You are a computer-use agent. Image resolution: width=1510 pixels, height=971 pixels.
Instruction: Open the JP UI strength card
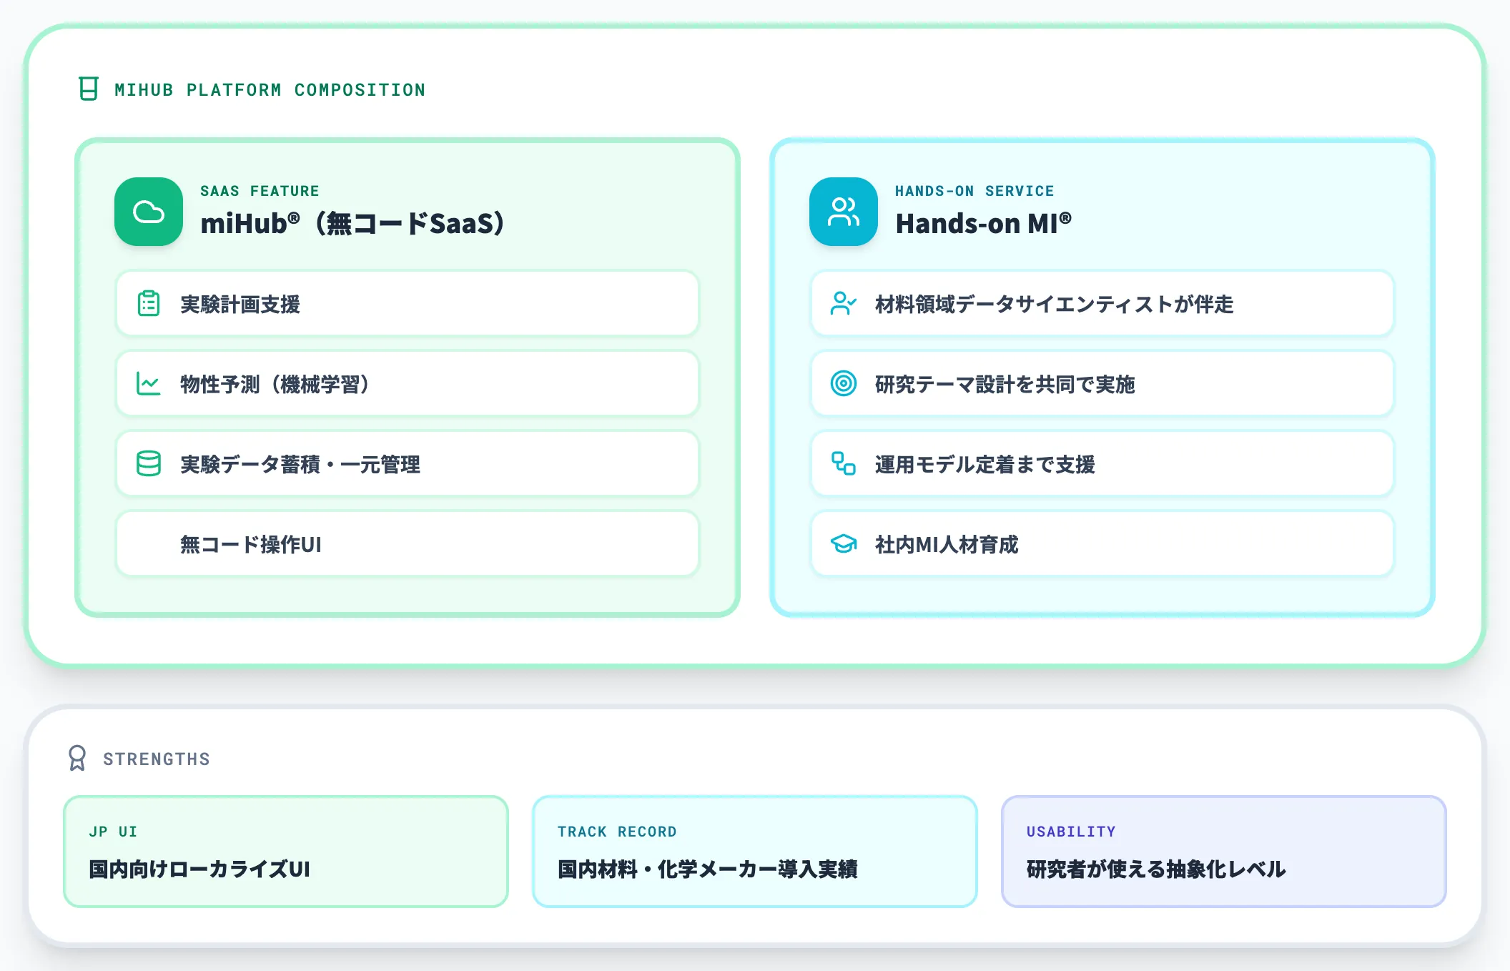coord(286,852)
